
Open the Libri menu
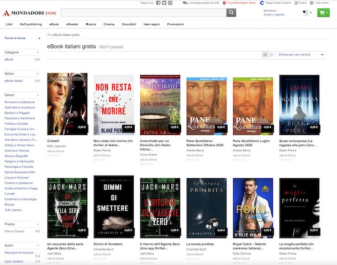(9, 24)
